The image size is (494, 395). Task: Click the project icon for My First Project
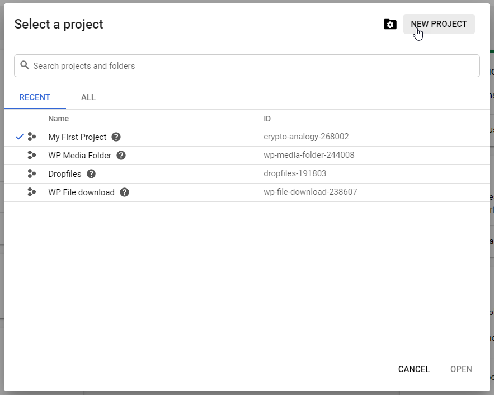click(x=32, y=137)
